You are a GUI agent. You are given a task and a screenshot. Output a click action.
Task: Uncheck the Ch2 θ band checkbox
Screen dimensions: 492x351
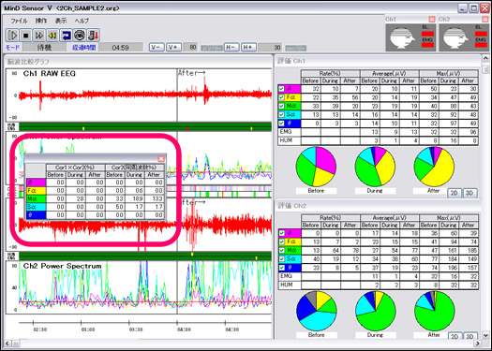282,268
